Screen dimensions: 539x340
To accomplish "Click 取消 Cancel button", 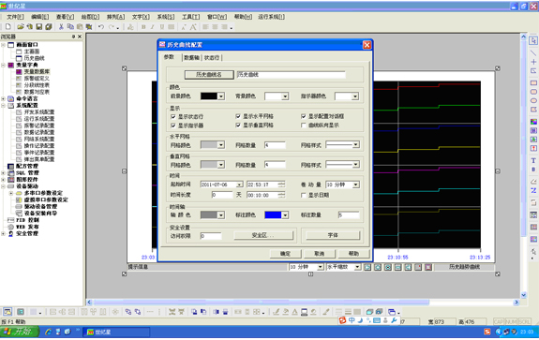I will click(320, 254).
